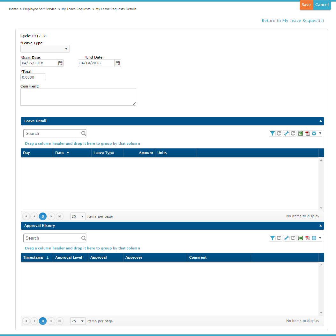
Task: Export Leave Detail to PDF
Action: (307, 133)
